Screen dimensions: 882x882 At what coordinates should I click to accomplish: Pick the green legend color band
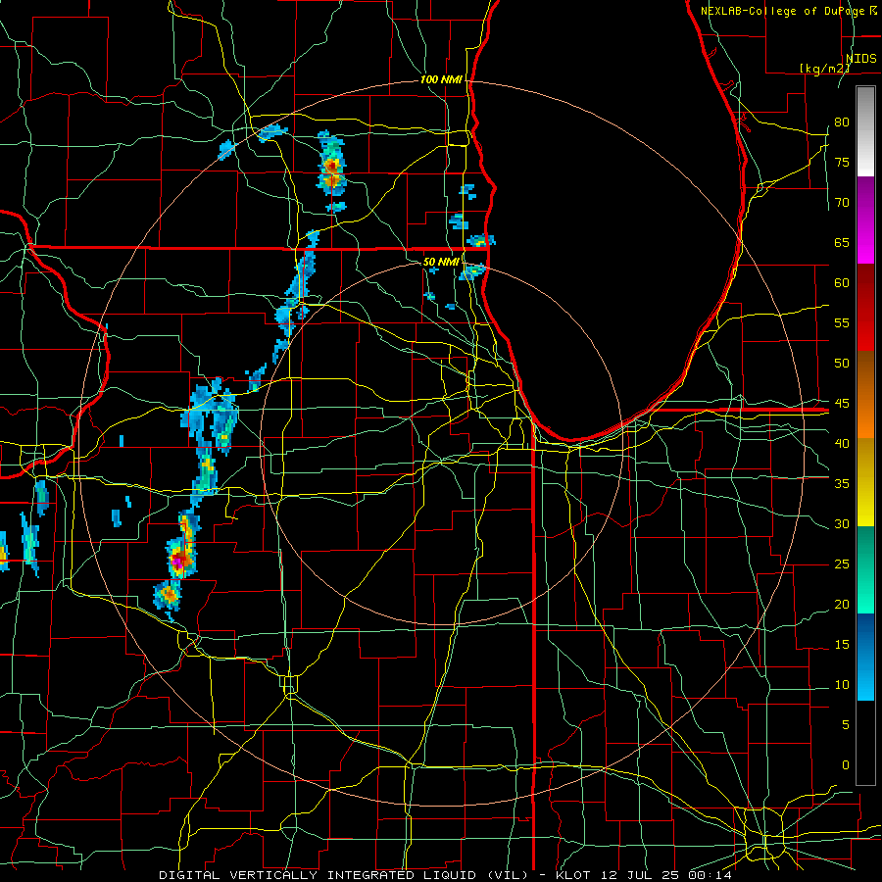pyautogui.click(x=865, y=569)
